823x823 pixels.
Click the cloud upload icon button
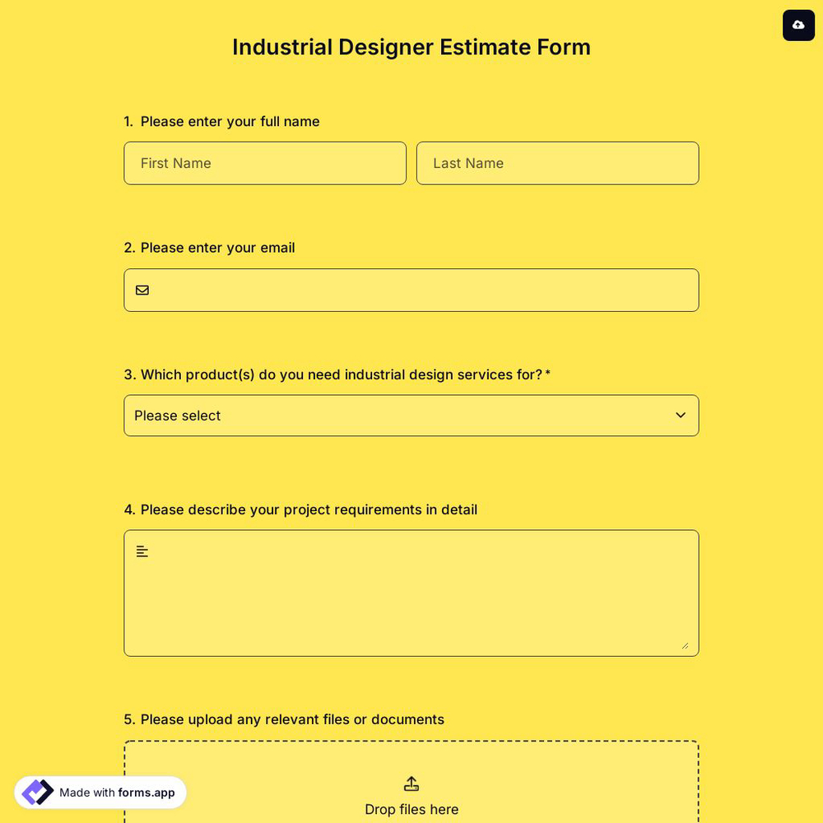tap(798, 26)
